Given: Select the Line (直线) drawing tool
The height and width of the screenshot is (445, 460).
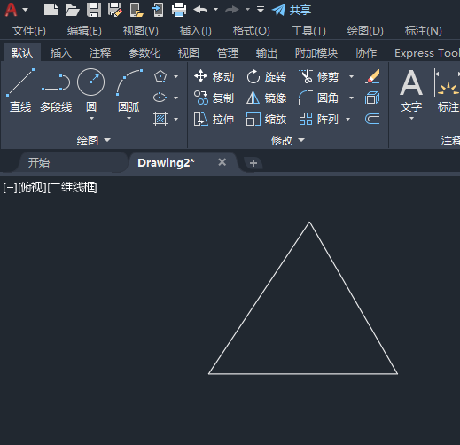Looking at the screenshot, I should [20, 90].
